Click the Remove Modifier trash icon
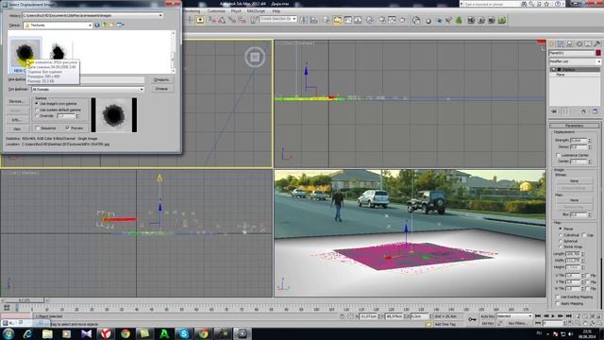The height and width of the screenshot is (340, 604). tap(583, 111)
